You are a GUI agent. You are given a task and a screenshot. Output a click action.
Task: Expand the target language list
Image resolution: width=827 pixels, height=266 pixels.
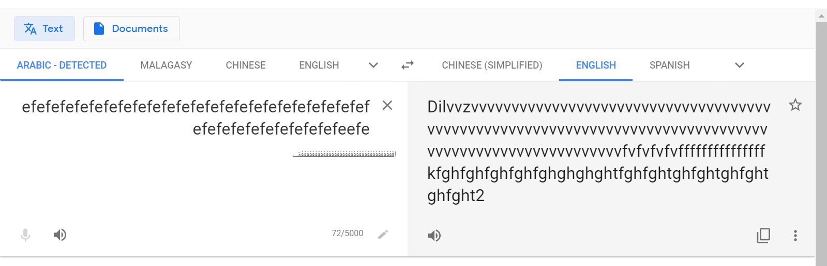click(x=740, y=65)
